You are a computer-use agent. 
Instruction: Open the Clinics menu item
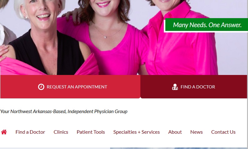click(61, 132)
